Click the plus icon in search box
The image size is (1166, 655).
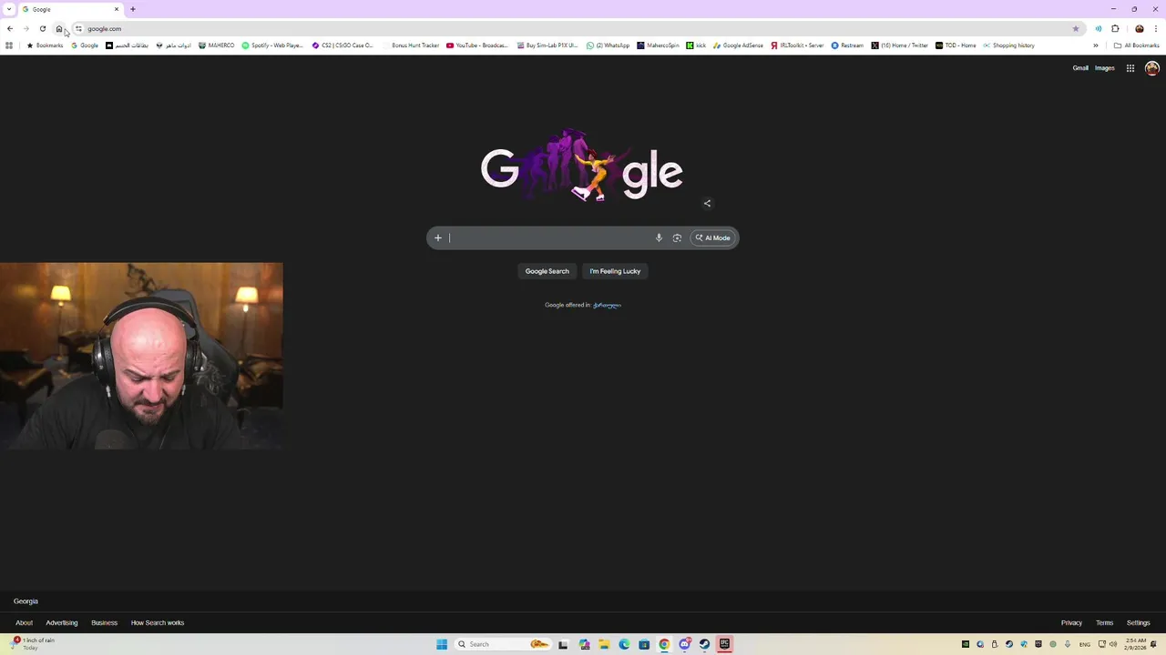click(x=438, y=238)
